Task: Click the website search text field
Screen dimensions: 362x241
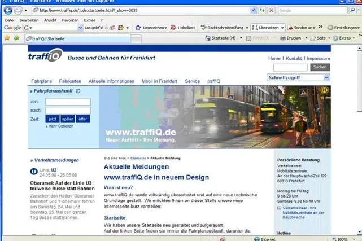Action: (290, 67)
